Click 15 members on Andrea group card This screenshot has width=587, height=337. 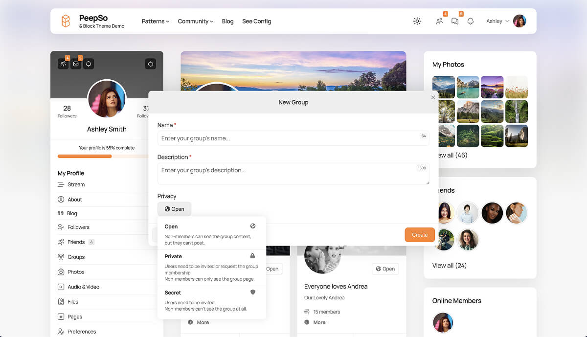tap(322, 312)
